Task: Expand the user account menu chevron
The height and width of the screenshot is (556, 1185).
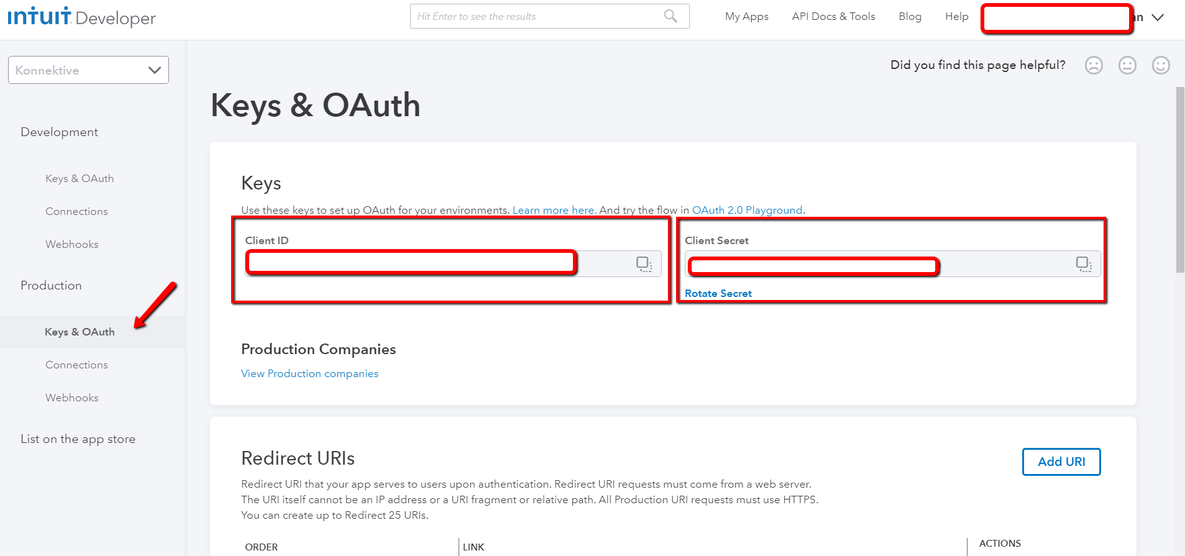Action: point(1158,17)
